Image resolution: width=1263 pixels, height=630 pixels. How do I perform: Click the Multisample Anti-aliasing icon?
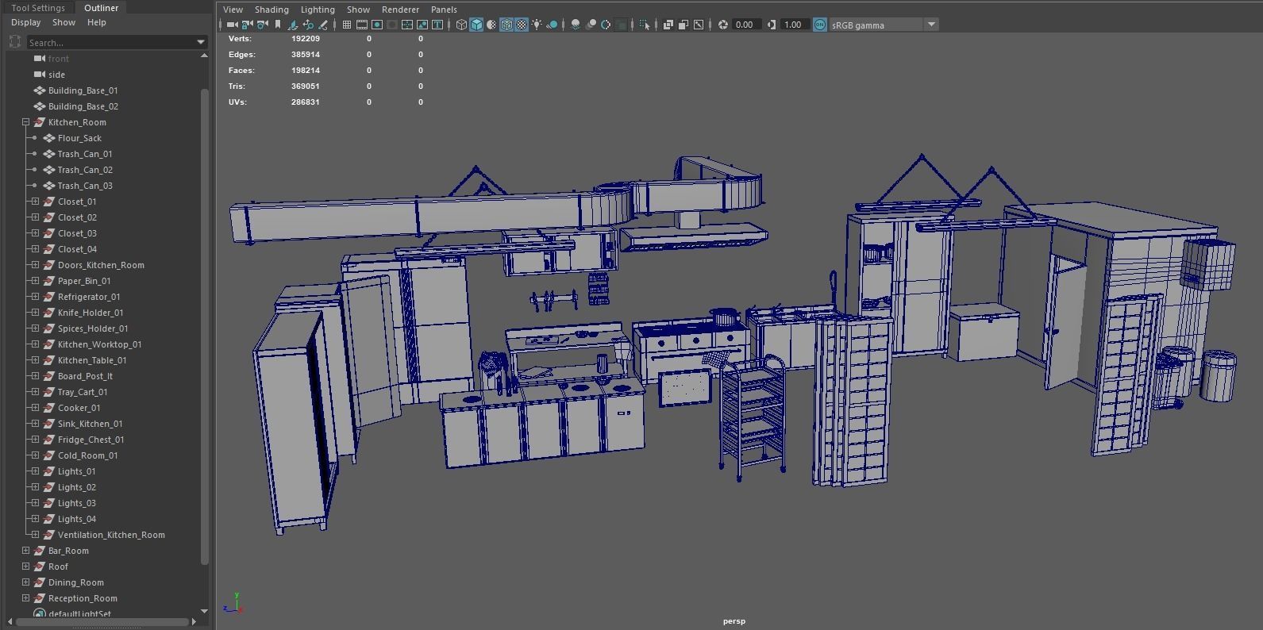[606, 25]
